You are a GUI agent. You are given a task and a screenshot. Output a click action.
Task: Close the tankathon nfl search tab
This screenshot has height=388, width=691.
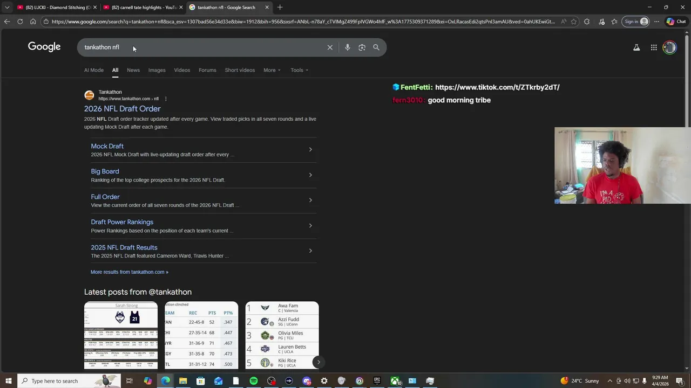click(x=267, y=7)
